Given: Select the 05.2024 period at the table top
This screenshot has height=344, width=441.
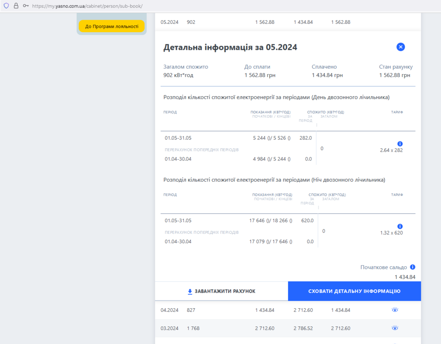Looking at the screenshot, I should tap(169, 22).
